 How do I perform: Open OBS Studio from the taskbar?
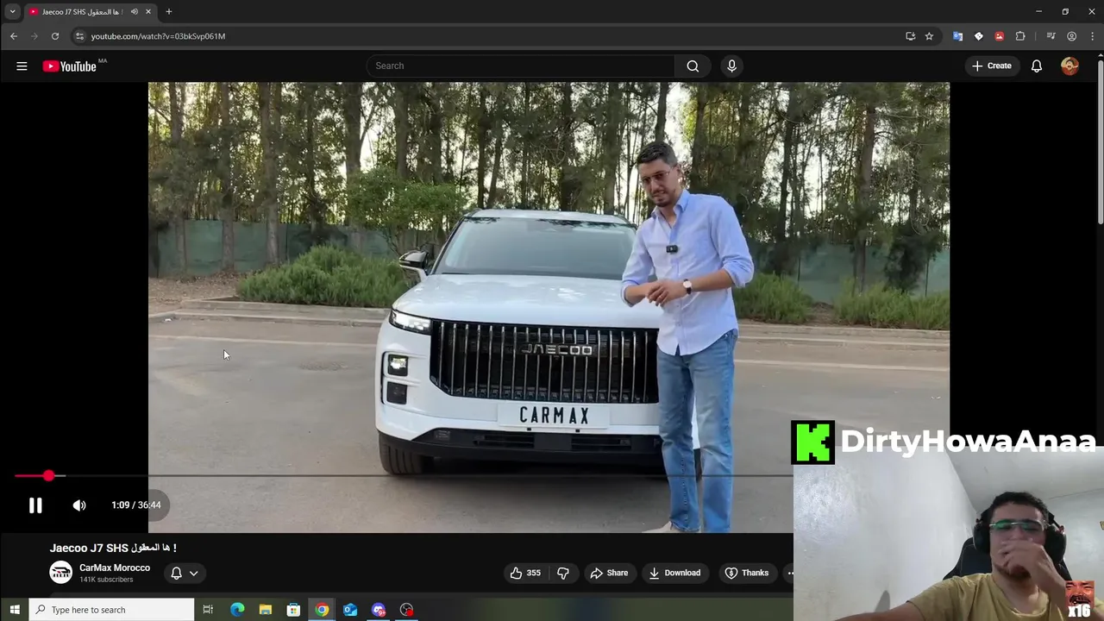coord(407,610)
